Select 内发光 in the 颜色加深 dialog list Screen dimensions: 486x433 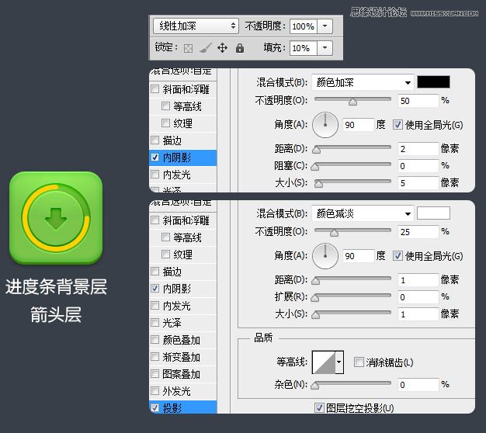(x=176, y=175)
